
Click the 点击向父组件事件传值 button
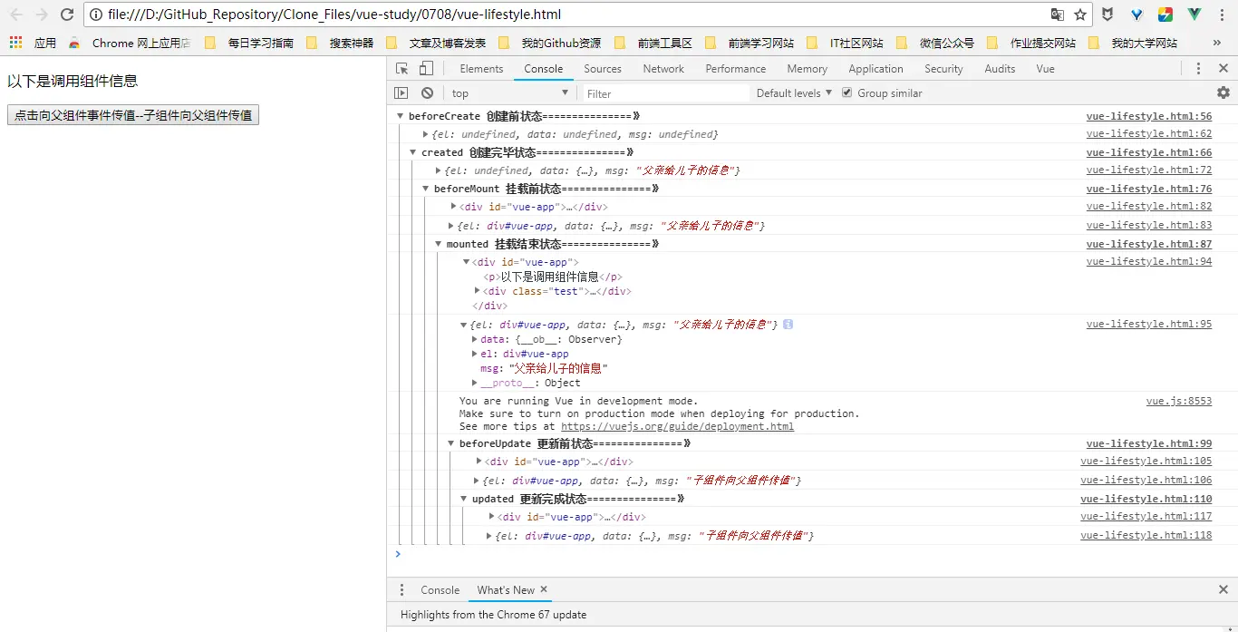pyautogui.click(x=132, y=114)
